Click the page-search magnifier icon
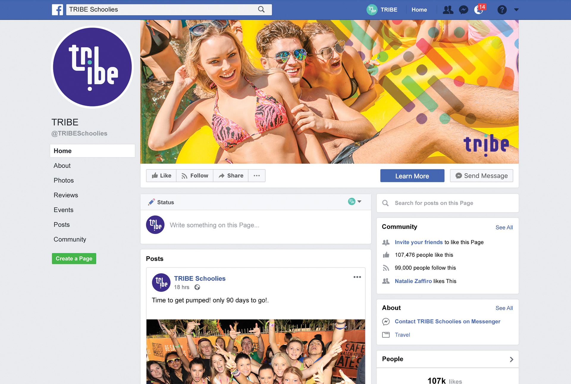The image size is (571, 384). click(385, 203)
